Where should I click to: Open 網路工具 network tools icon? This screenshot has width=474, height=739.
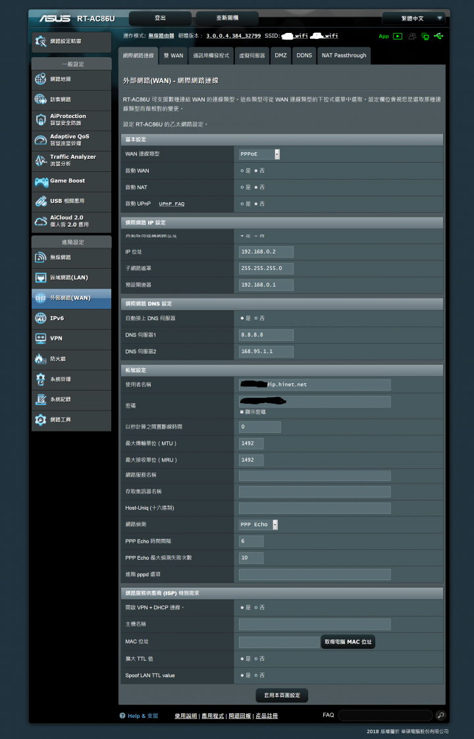[41, 420]
